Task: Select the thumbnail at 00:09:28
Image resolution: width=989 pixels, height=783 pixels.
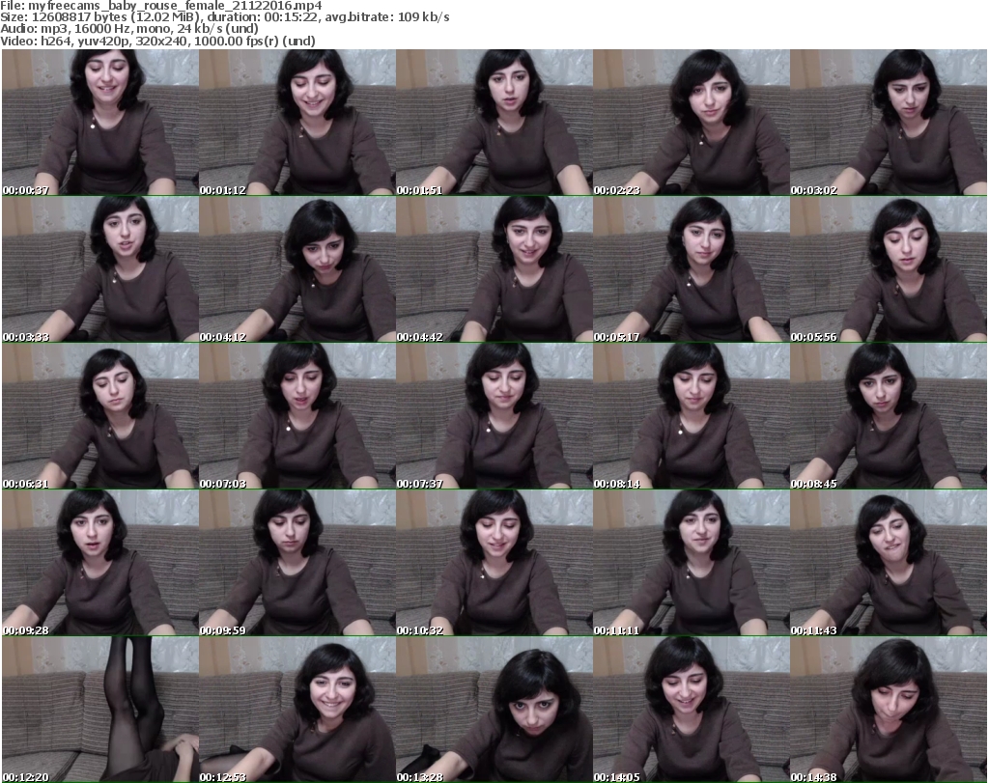Action: [x=100, y=563]
